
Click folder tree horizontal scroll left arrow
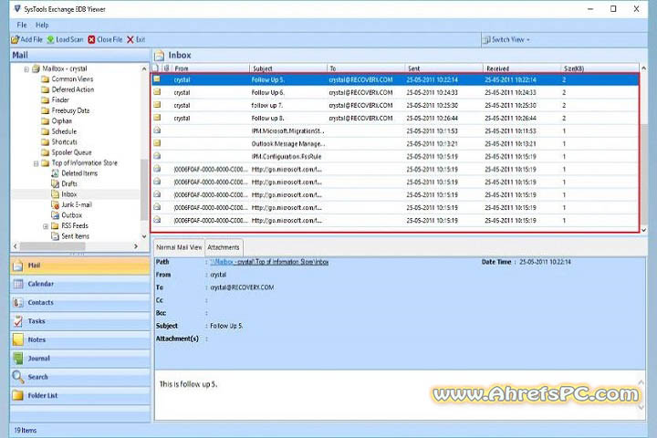click(16, 246)
